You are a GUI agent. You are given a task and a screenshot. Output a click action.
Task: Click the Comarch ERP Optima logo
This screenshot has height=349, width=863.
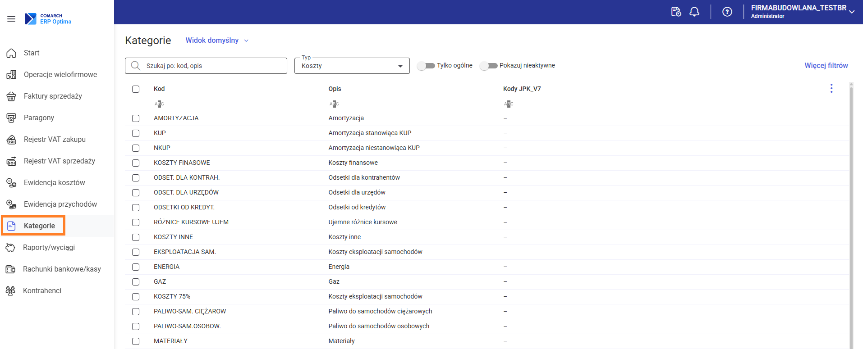point(48,19)
